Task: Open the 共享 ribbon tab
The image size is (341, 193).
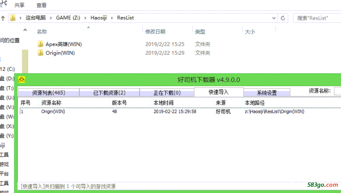Action: 19,5
